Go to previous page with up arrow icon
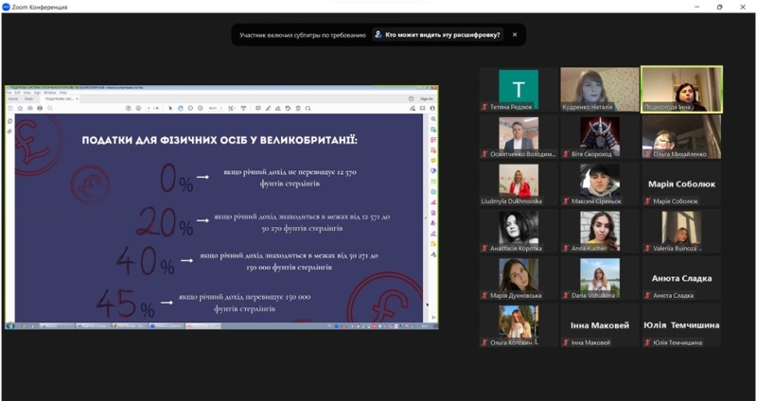This screenshot has width=757, height=401. pos(129,108)
